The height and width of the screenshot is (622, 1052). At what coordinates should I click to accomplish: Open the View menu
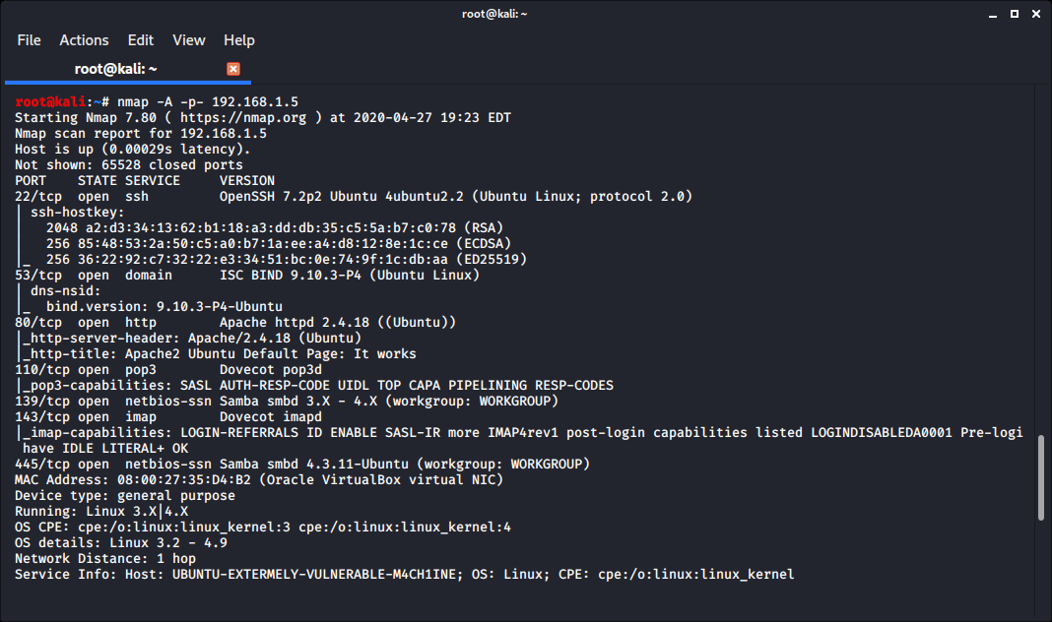tap(189, 40)
